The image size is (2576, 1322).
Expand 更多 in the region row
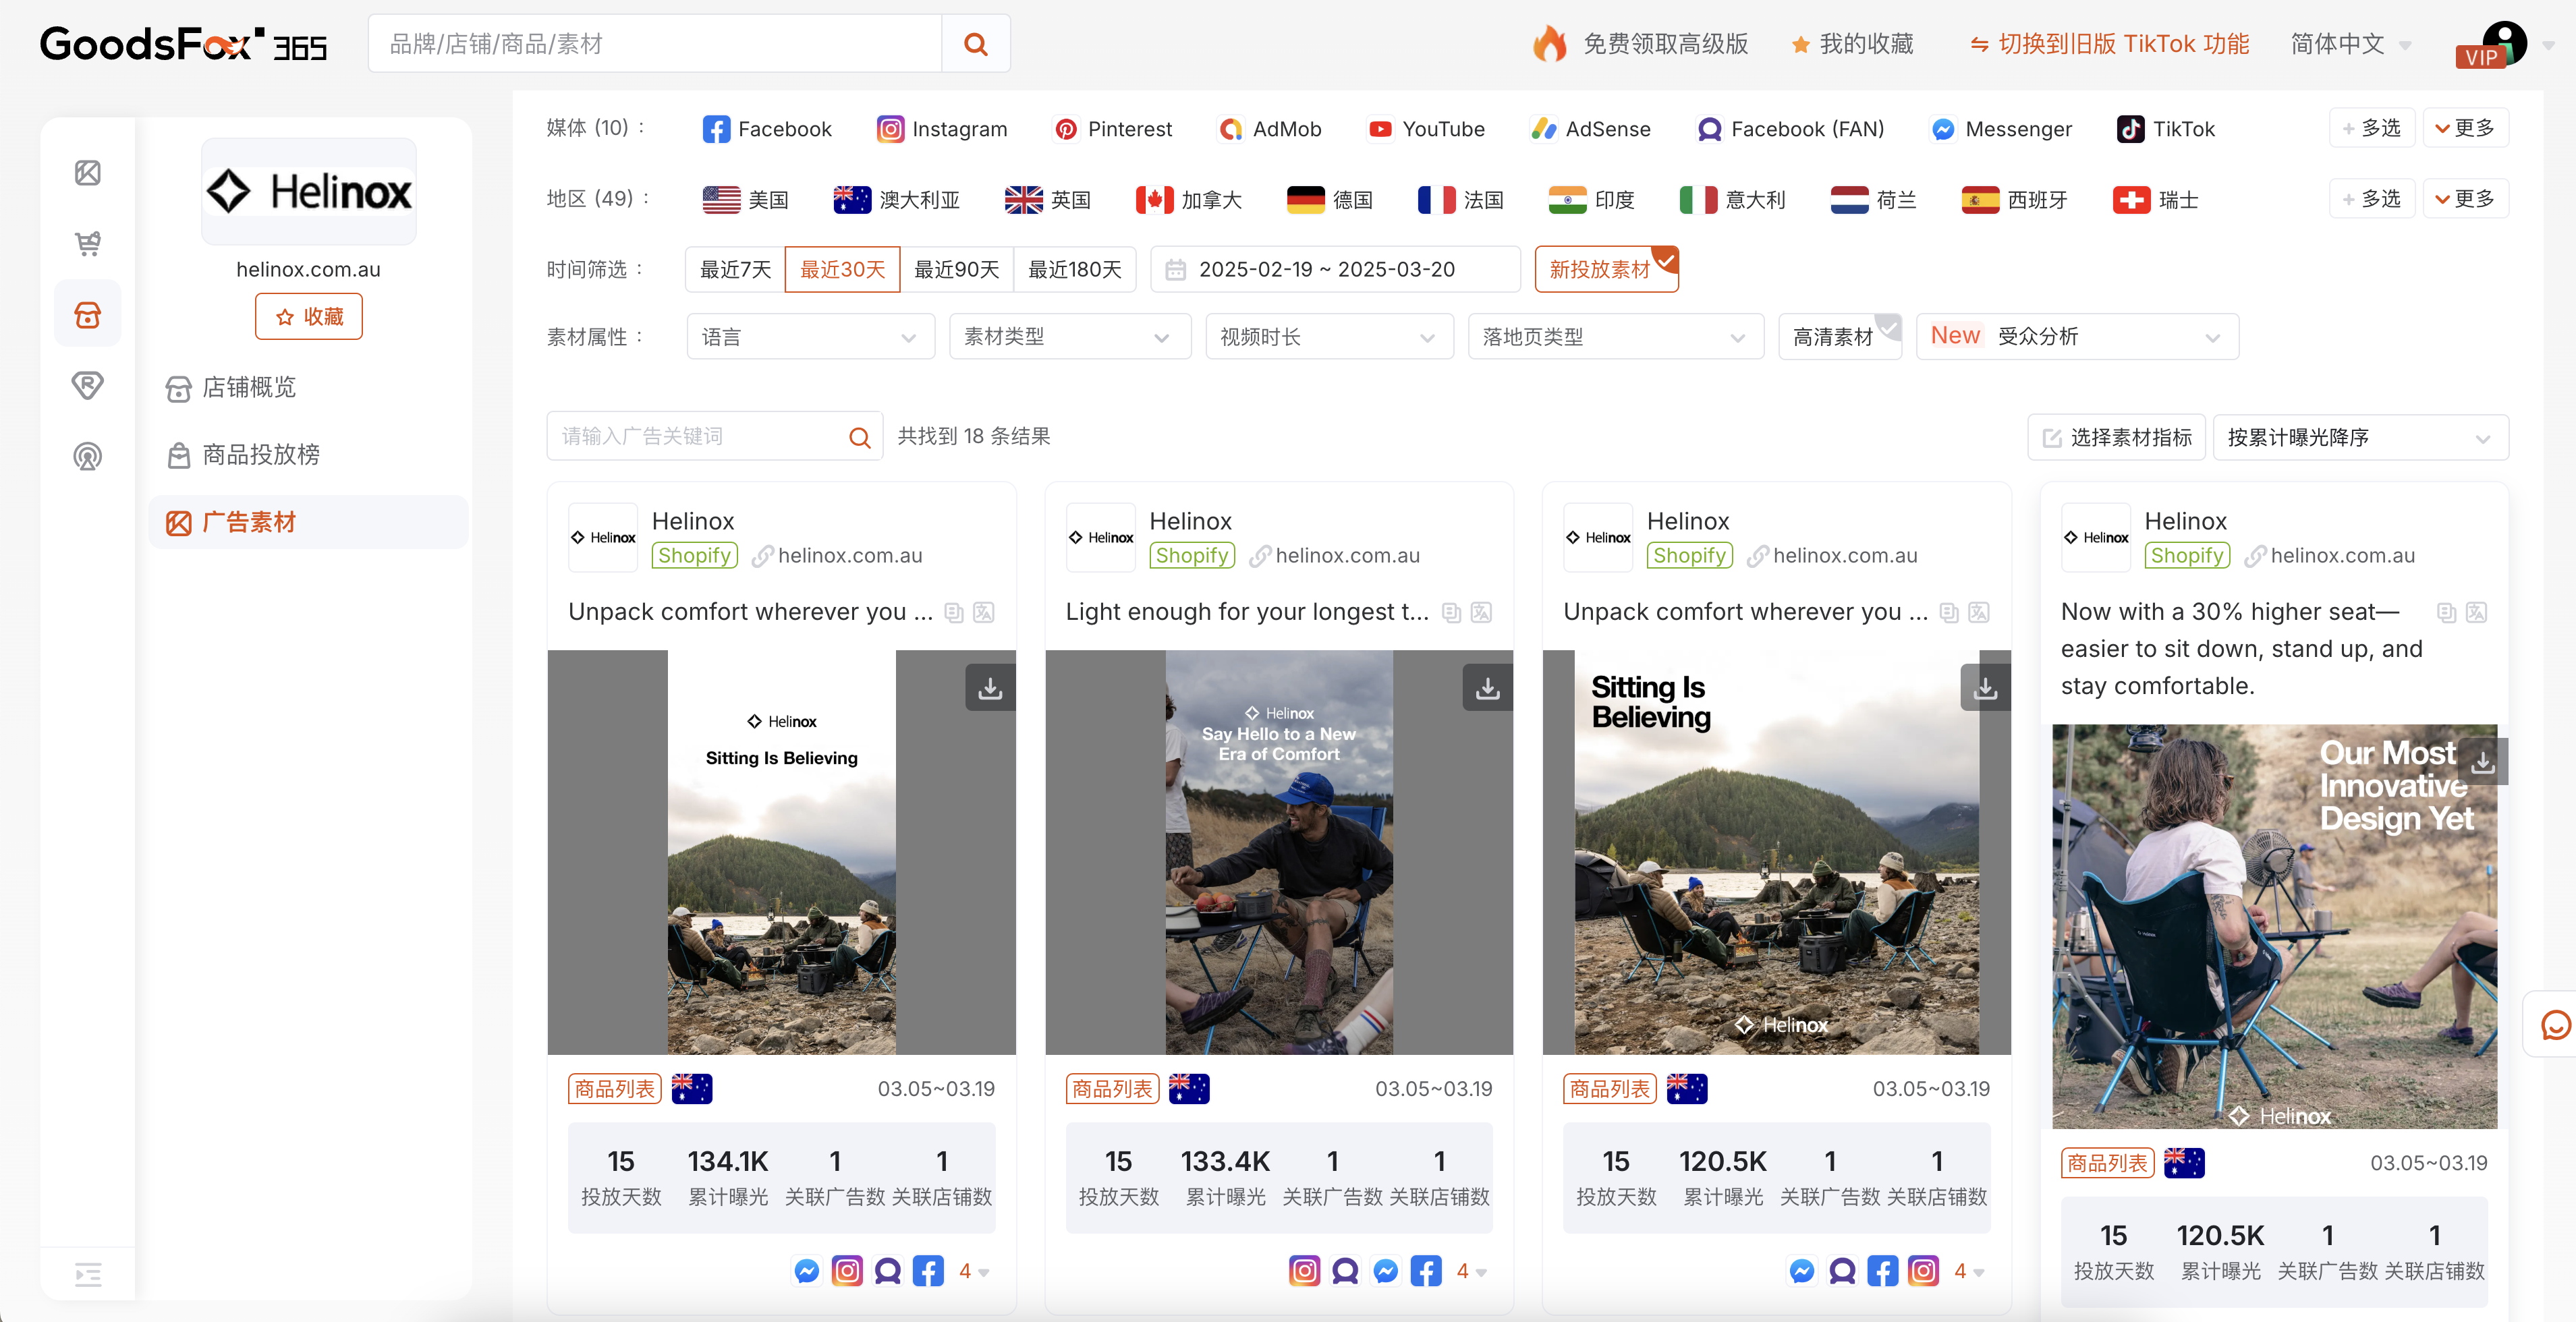(x=2465, y=199)
